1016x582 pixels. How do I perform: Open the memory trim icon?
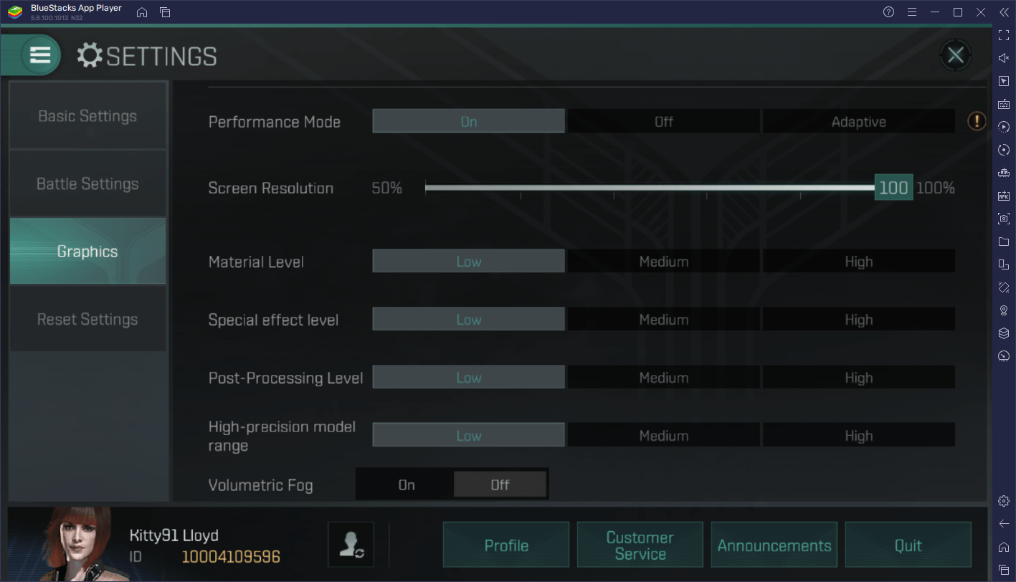pyautogui.click(x=1004, y=173)
